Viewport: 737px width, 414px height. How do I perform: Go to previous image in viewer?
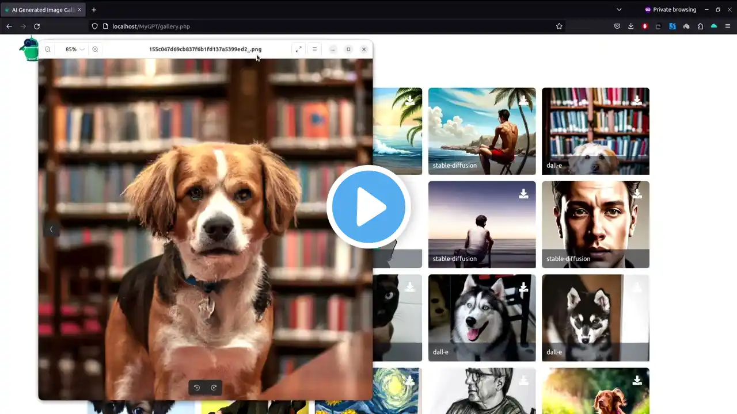pos(51,229)
